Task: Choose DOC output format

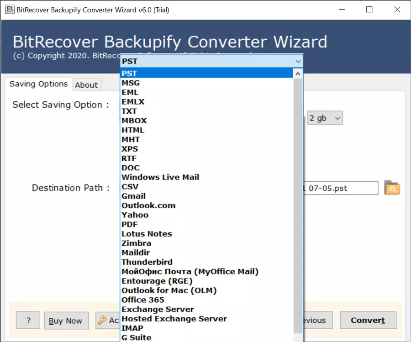Action: click(x=206, y=168)
